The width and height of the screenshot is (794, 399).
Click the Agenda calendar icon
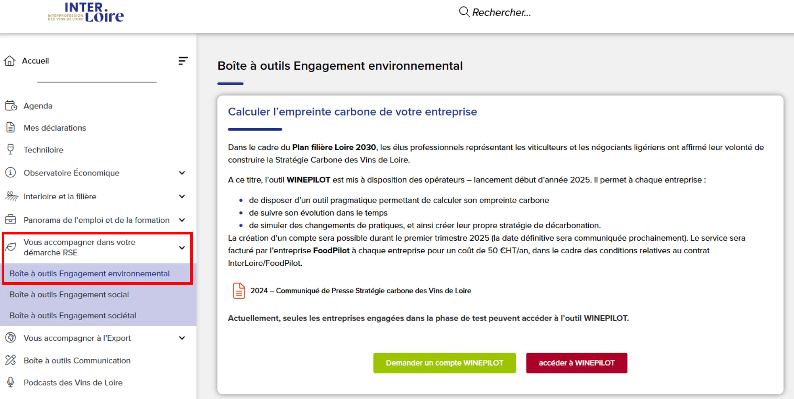(11, 106)
